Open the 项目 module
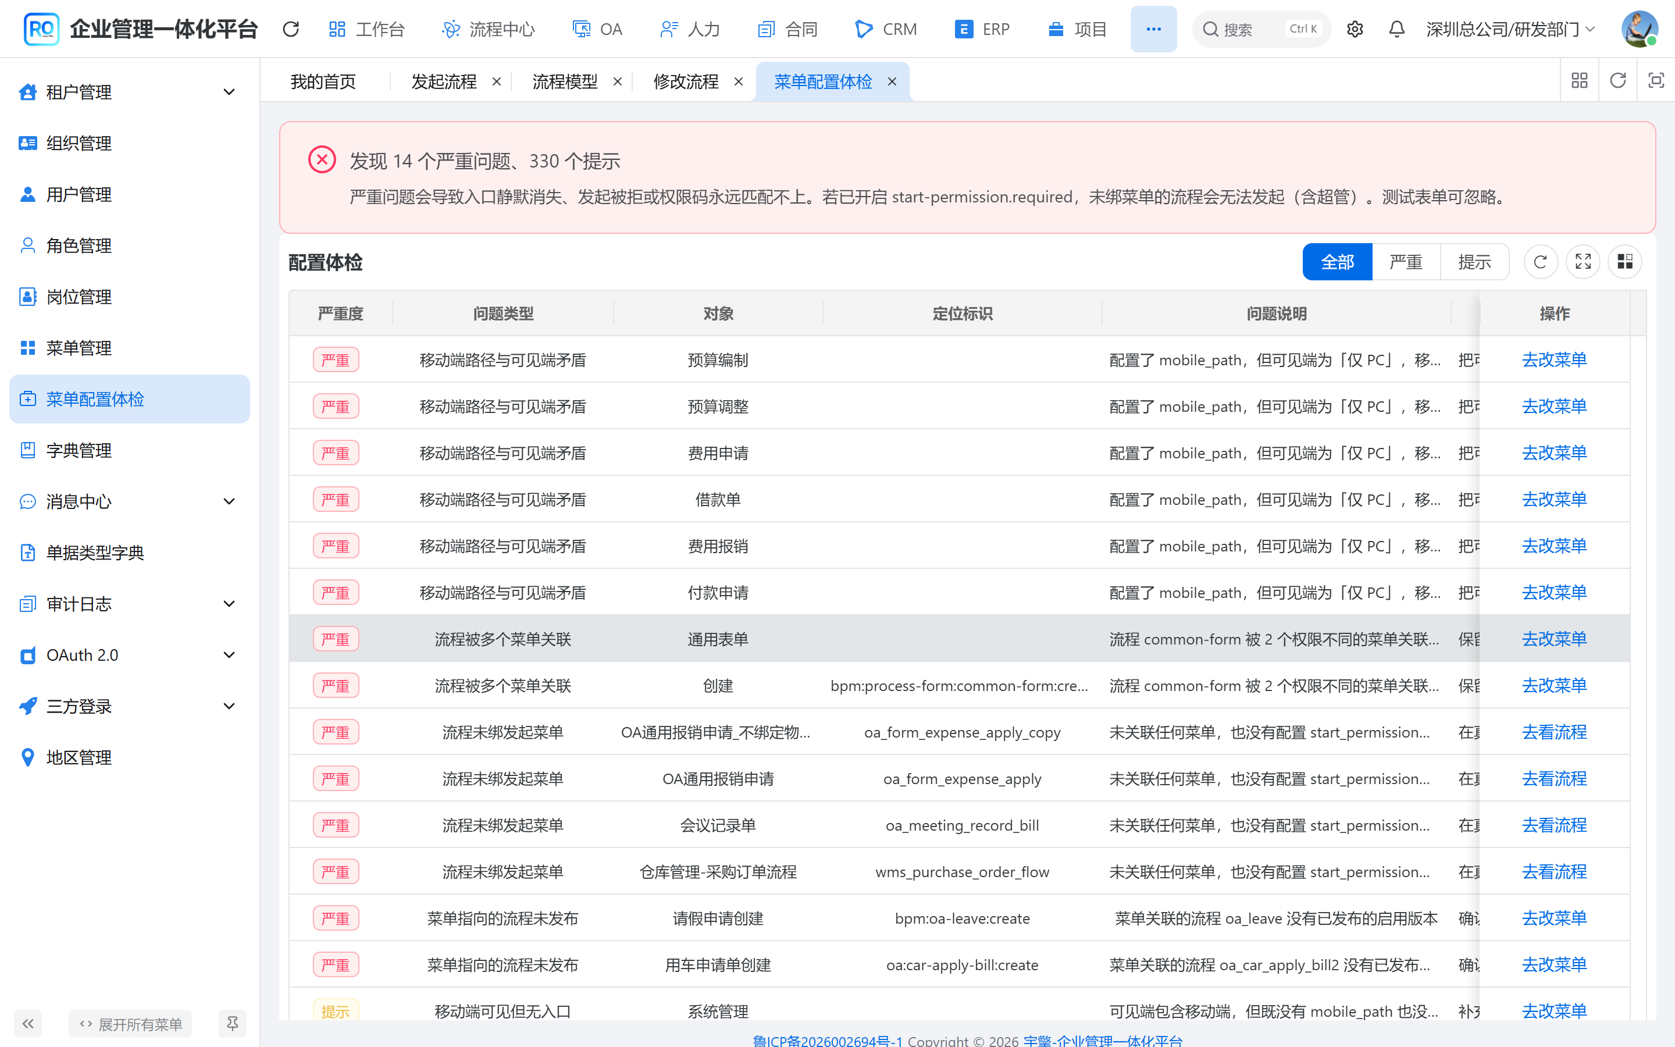Screen dimensions: 1675x1047 (1078, 29)
